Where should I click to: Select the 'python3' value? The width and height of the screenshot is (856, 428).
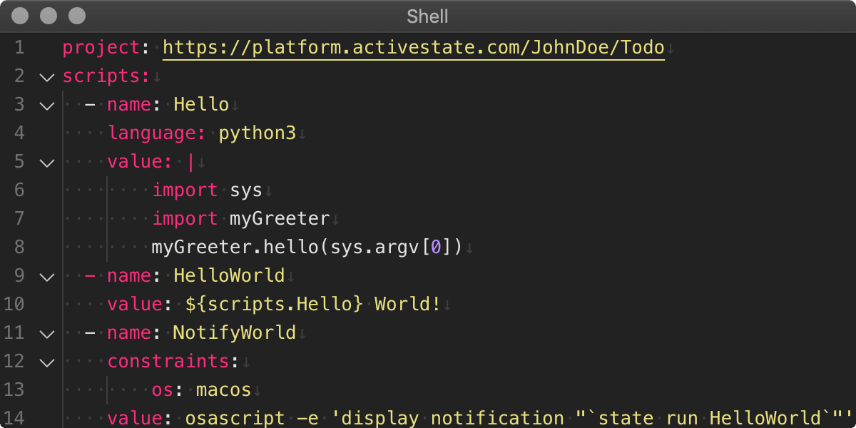(257, 133)
